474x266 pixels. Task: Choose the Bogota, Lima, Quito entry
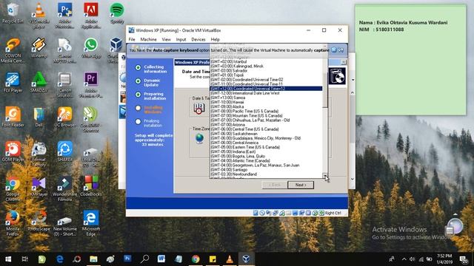click(x=266, y=156)
